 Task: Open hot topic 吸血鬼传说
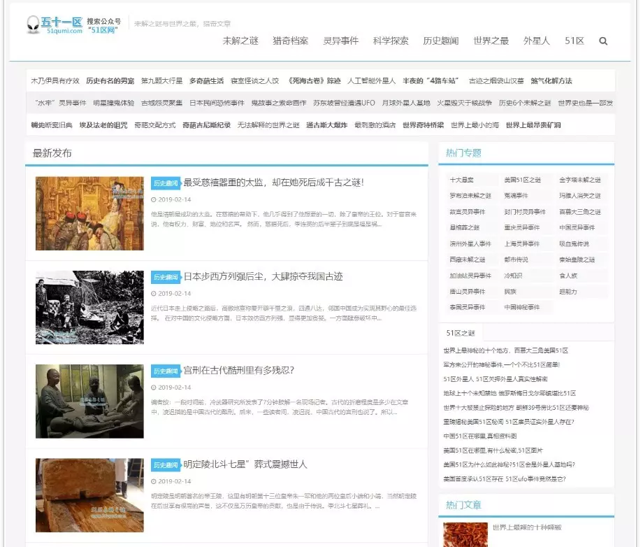[x=574, y=243]
